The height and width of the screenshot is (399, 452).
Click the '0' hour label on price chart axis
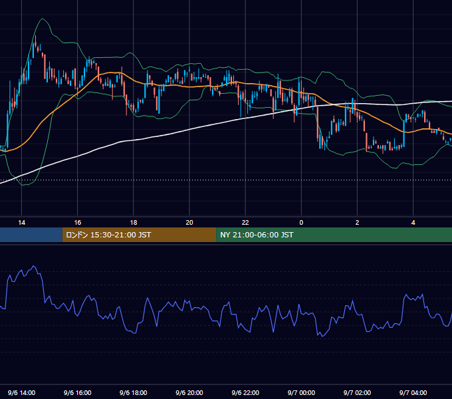301,223
